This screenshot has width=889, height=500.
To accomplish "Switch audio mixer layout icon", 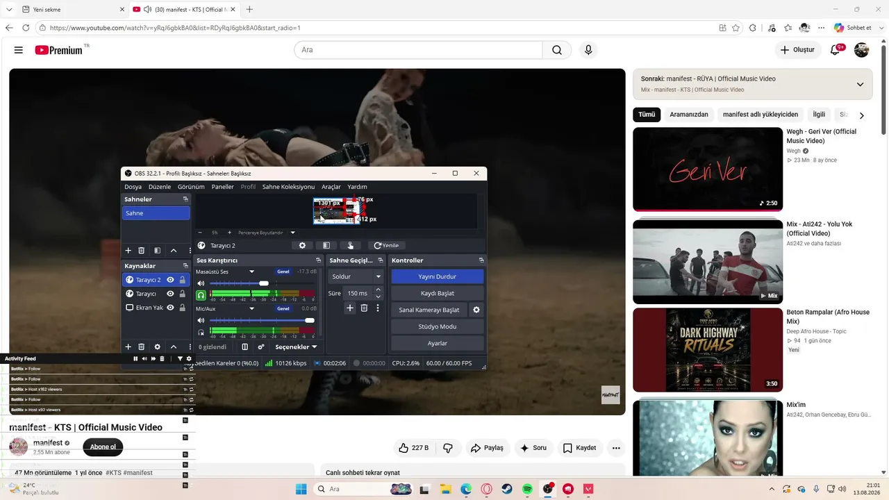I will (244, 347).
